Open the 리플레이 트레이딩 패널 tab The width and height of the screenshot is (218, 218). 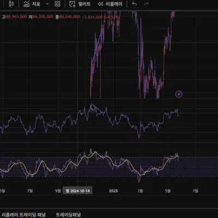23,215
